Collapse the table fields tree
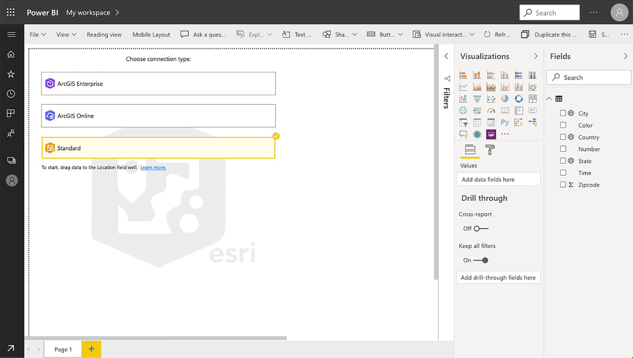Screen dimensions: 633x358 [x=549, y=99]
